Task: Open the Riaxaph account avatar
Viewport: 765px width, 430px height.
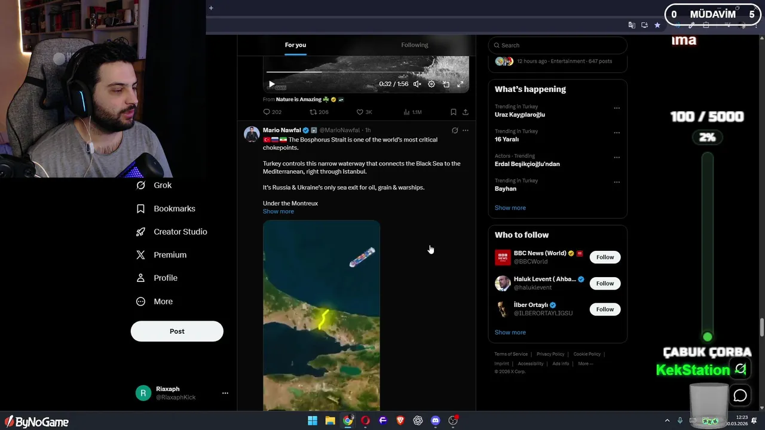Action: (x=143, y=393)
